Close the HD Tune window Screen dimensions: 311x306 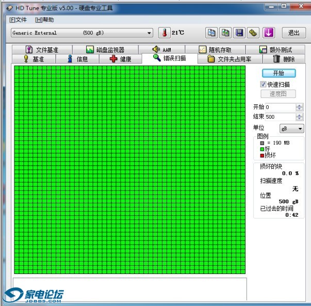(301, 6)
